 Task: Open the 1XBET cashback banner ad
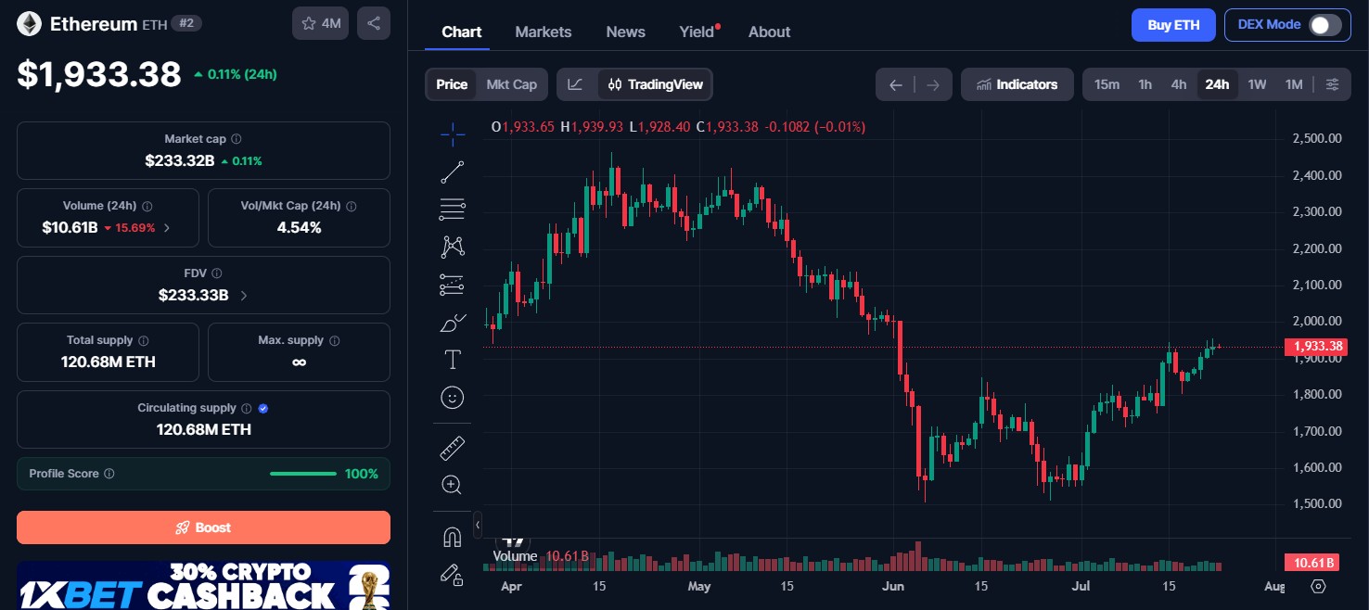click(203, 585)
